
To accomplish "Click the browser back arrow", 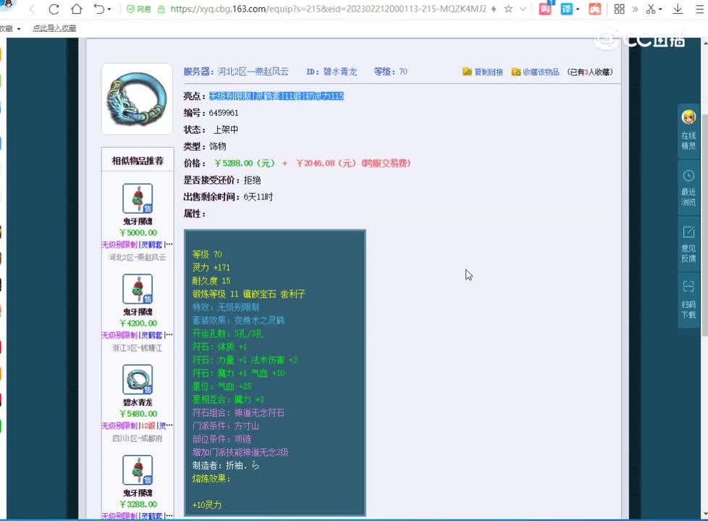I will pos(32,9).
